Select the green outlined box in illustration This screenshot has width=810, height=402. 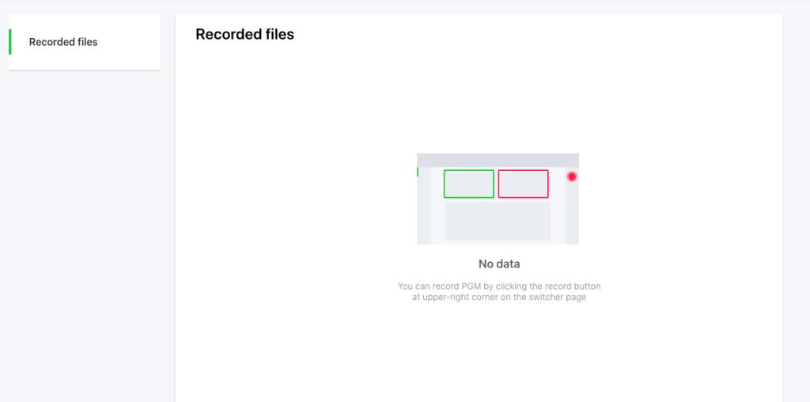point(468,184)
